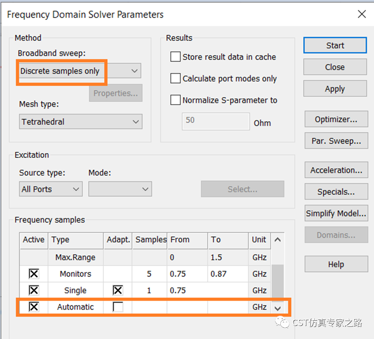Toggle Normalize S-parameter to checkbox
The width and height of the screenshot is (374, 339).
coord(175,100)
